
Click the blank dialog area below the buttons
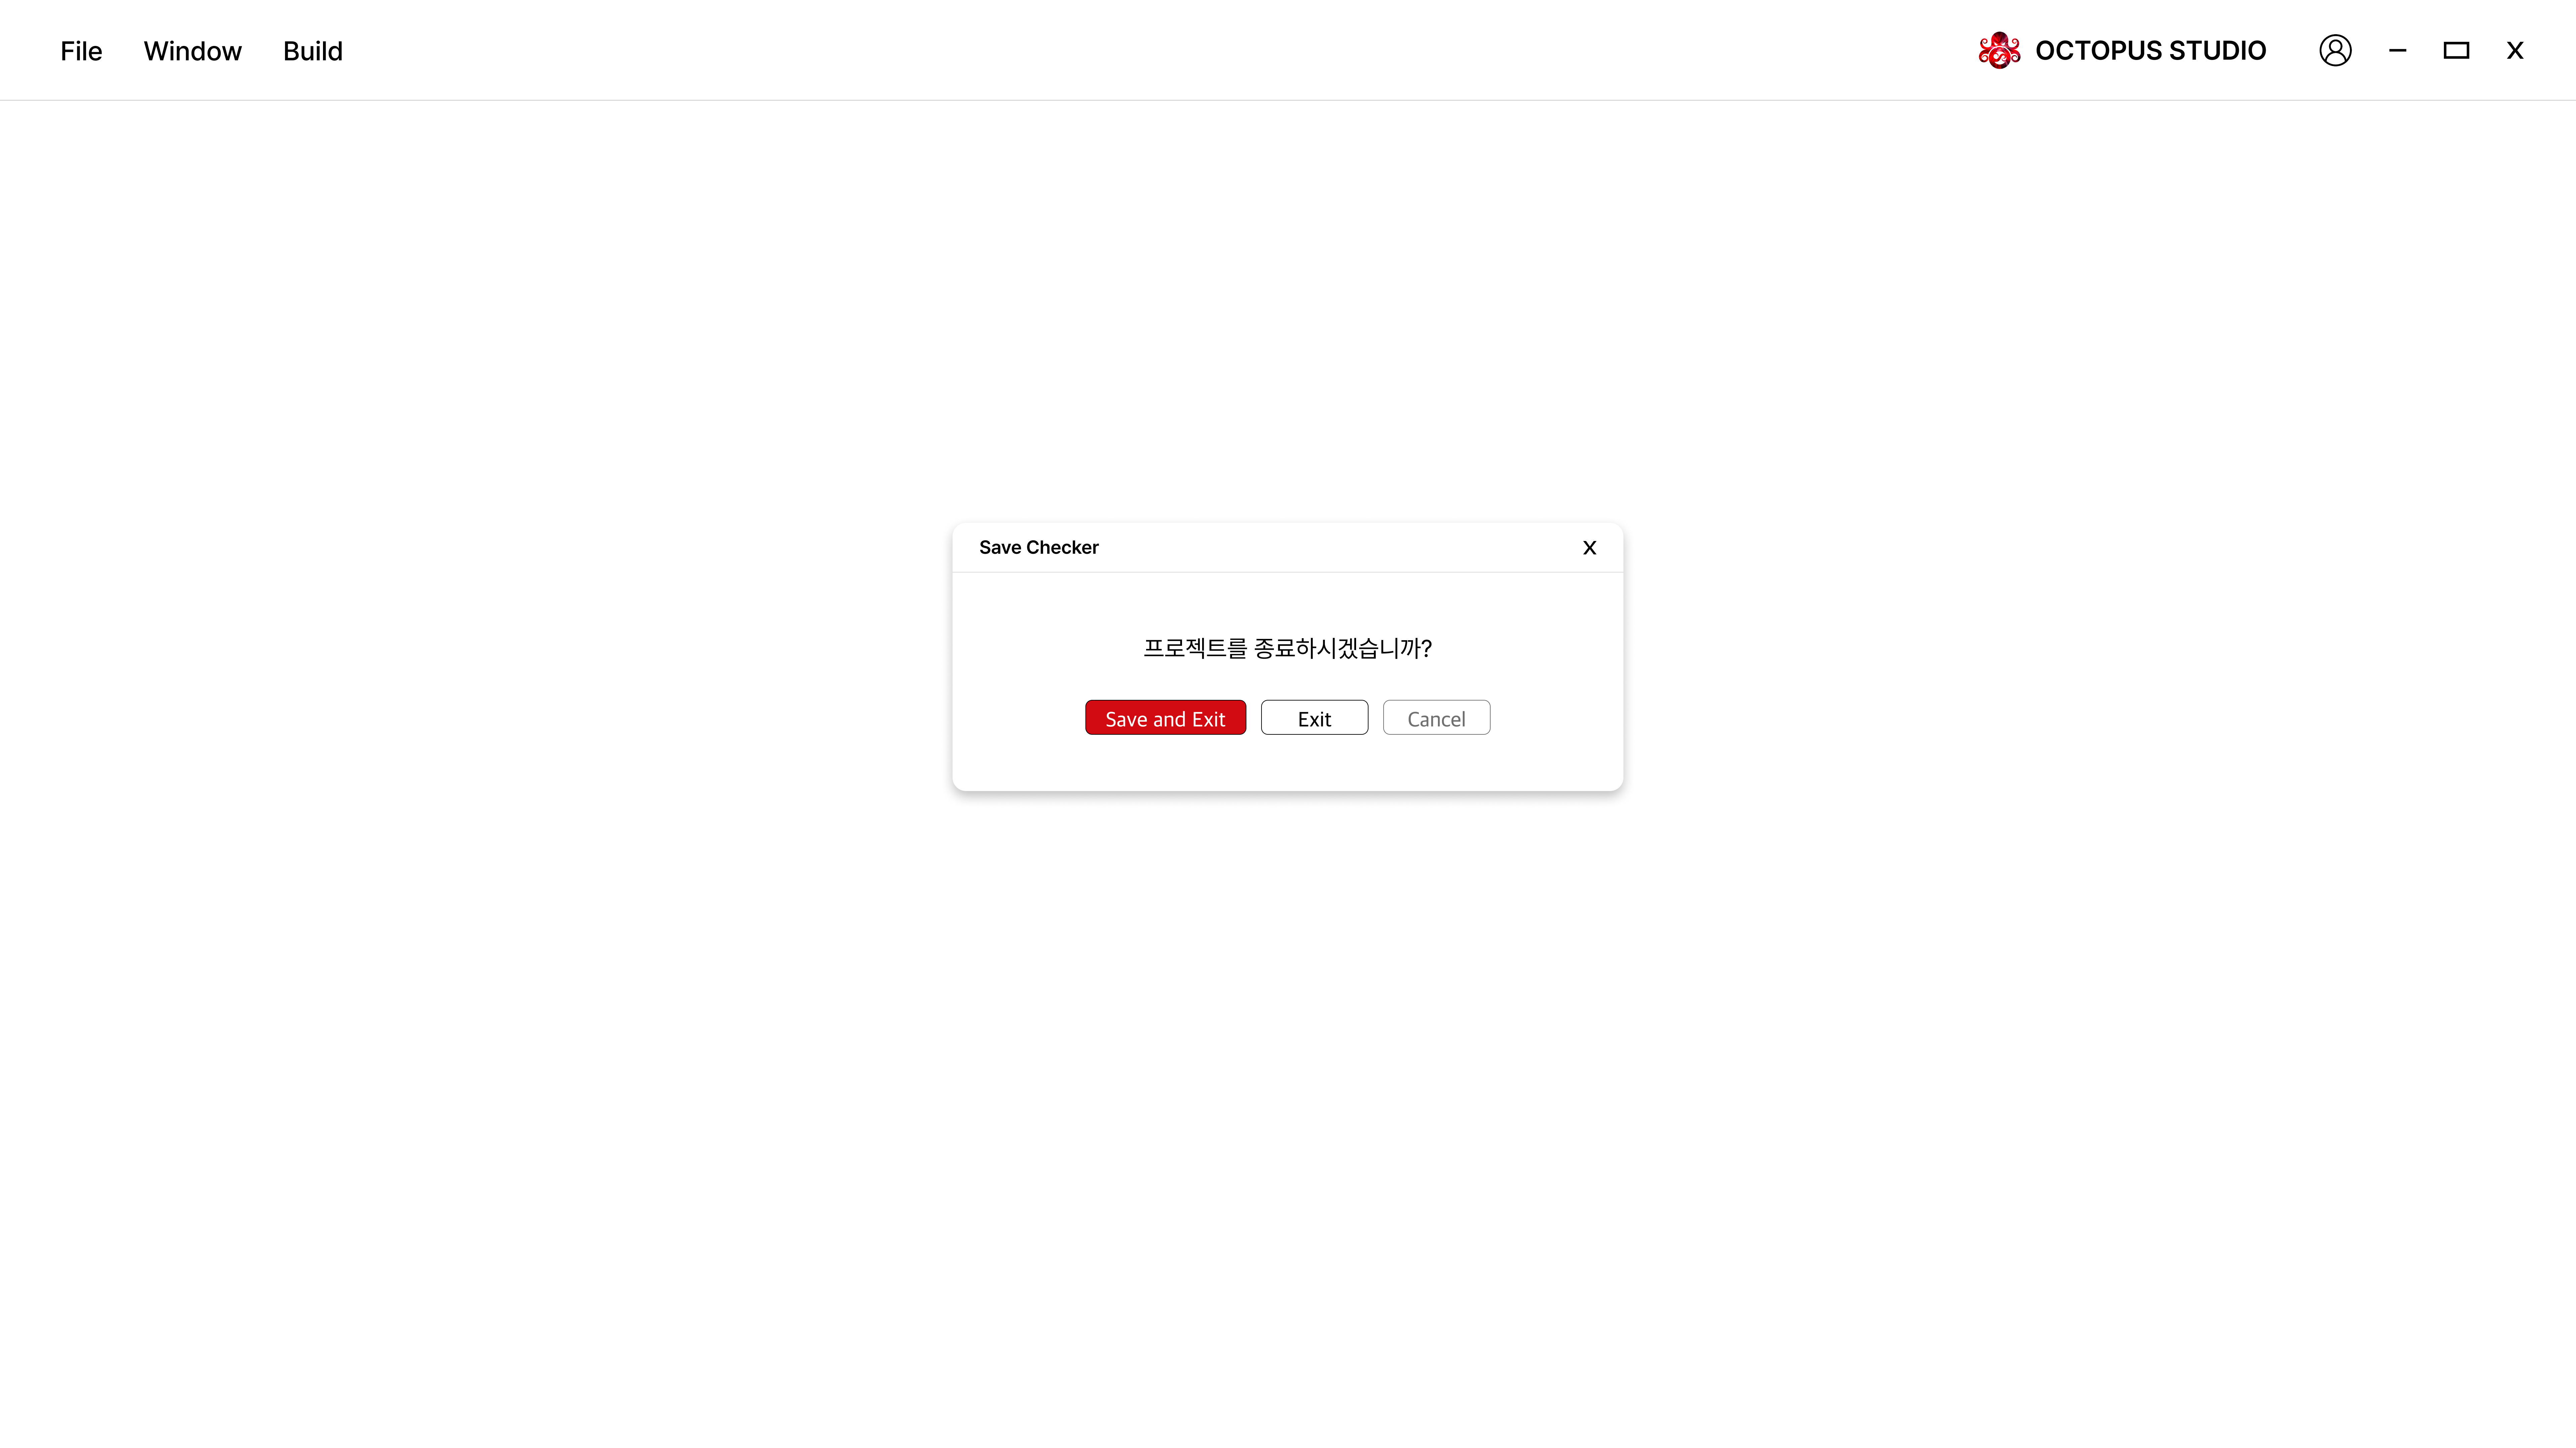point(1287,764)
